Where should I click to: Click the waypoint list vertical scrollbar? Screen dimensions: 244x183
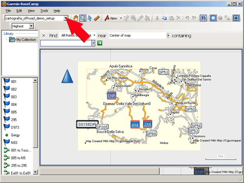pos(35,126)
